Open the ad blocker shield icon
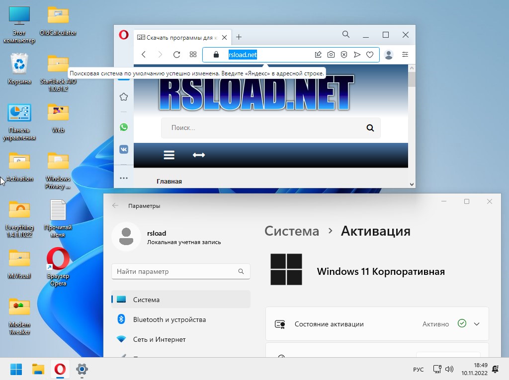This screenshot has width=509, height=380. coord(344,55)
